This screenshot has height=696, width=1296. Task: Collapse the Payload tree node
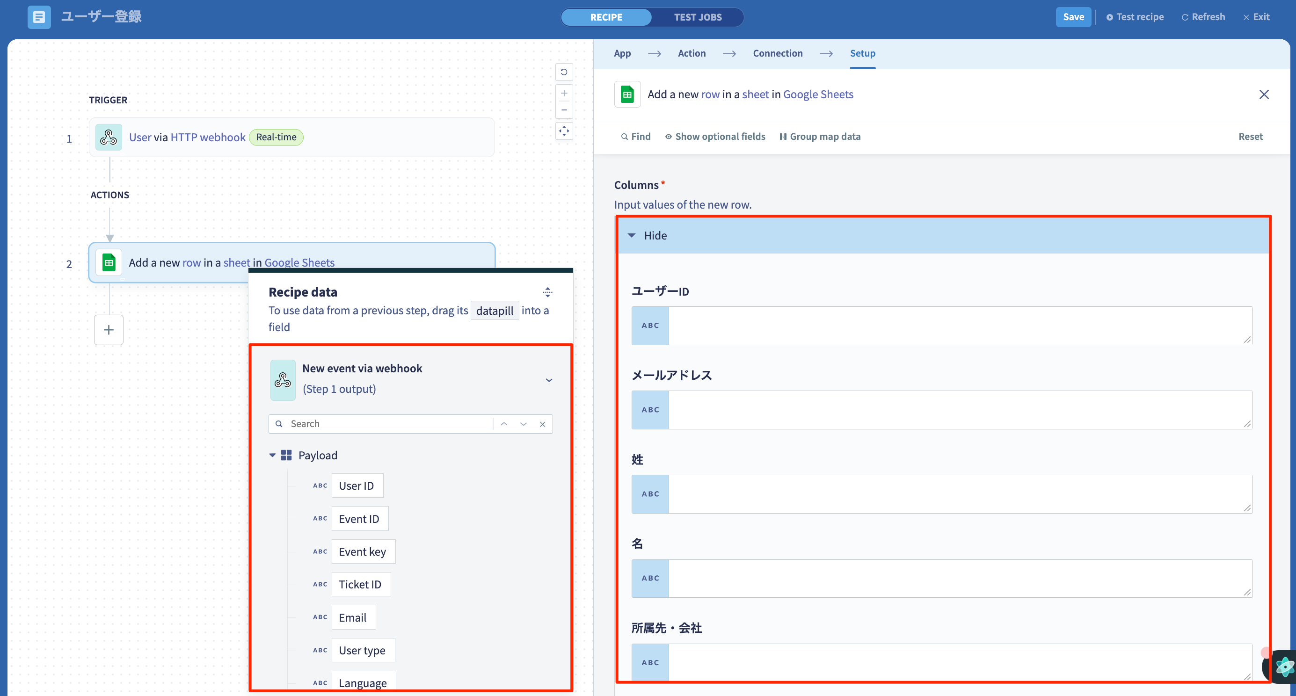272,455
